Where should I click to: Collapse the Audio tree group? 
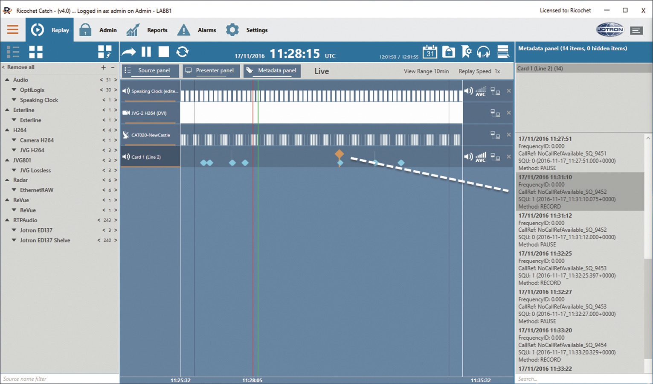point(7,80)
